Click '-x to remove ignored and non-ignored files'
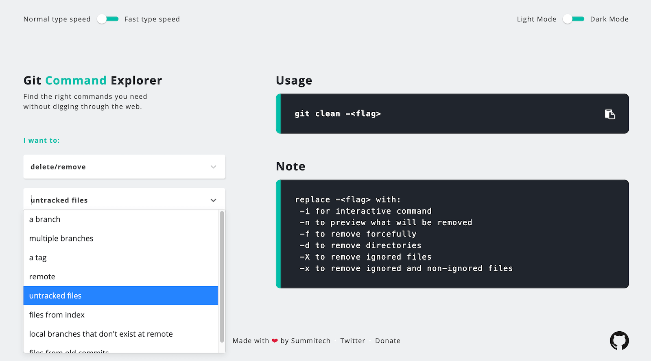 [406, 268]
